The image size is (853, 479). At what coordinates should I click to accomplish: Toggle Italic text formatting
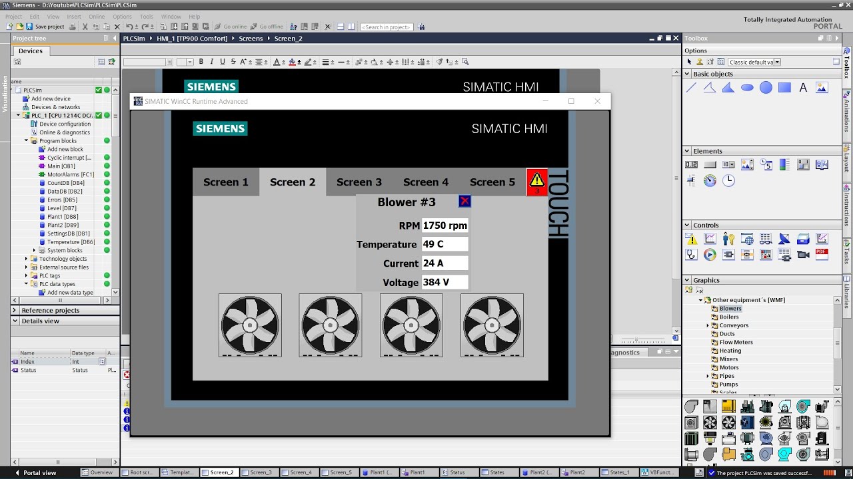212,62
